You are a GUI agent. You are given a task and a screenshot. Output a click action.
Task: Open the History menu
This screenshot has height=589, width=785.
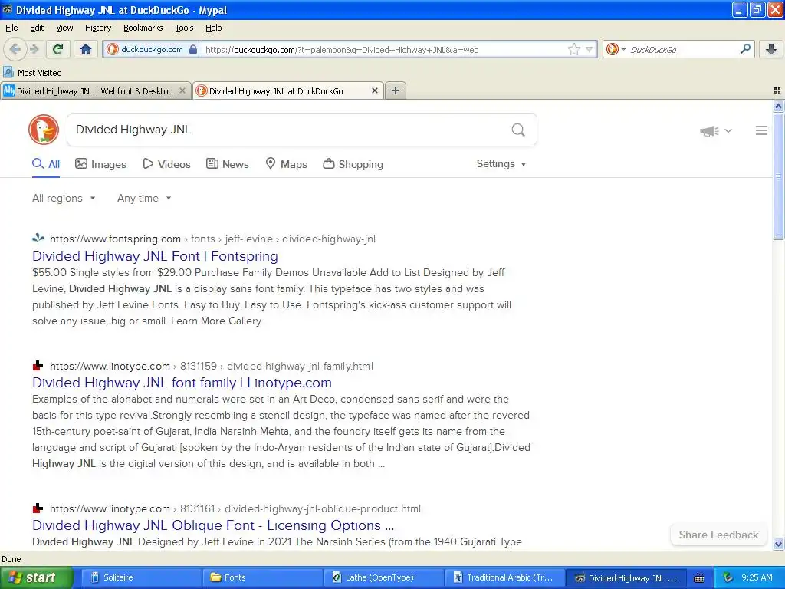97,28
